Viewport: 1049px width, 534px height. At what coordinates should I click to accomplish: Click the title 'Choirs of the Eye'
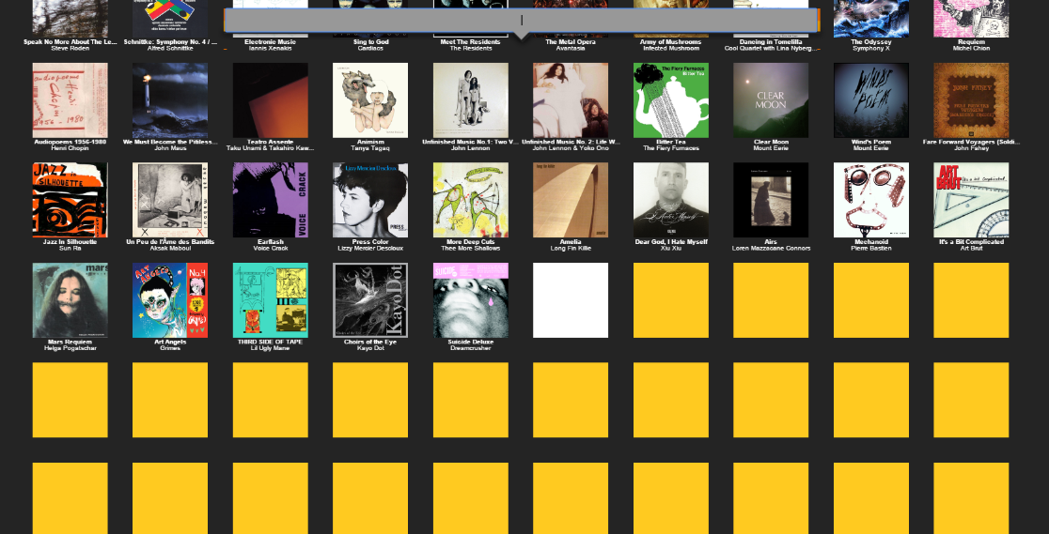(x=370, y=342)
